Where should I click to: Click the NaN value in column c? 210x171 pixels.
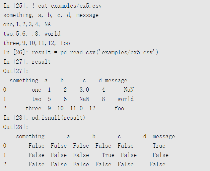(x=84, y=99)
